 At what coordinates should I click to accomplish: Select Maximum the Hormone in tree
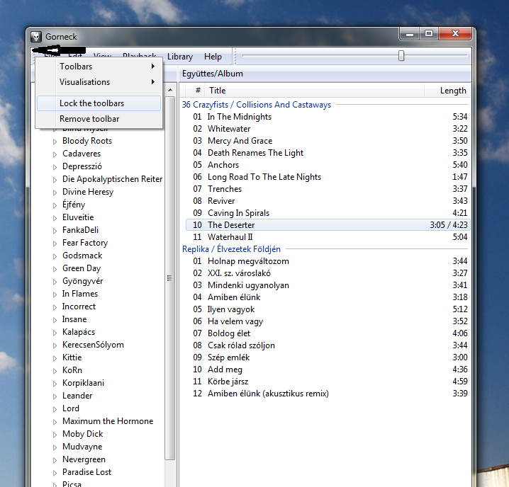coord(108,421)
